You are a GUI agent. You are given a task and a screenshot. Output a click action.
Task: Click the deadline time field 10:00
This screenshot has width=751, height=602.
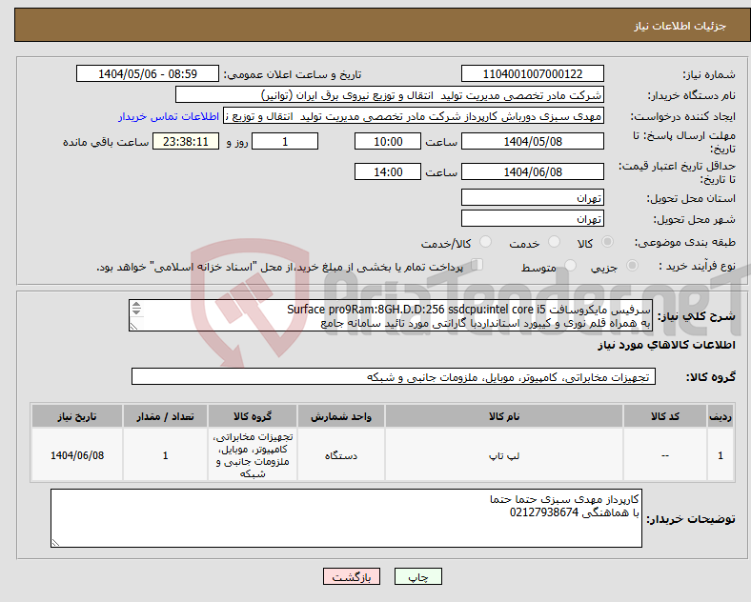(x=388, y=142)
